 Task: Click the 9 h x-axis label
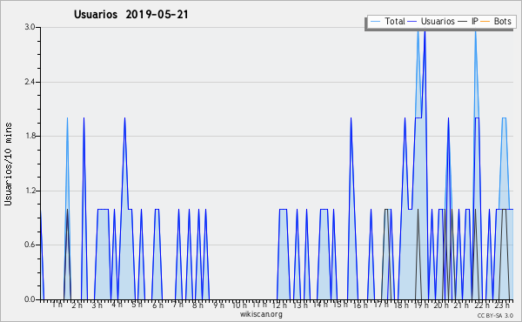(218, 305)
